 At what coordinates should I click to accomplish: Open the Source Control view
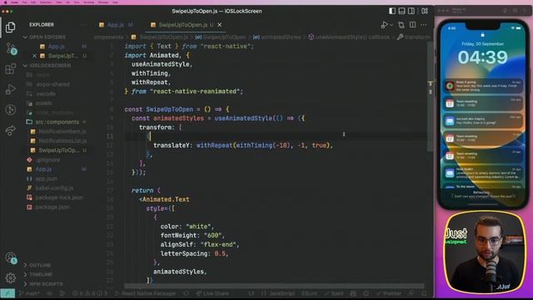pos(11,49)
